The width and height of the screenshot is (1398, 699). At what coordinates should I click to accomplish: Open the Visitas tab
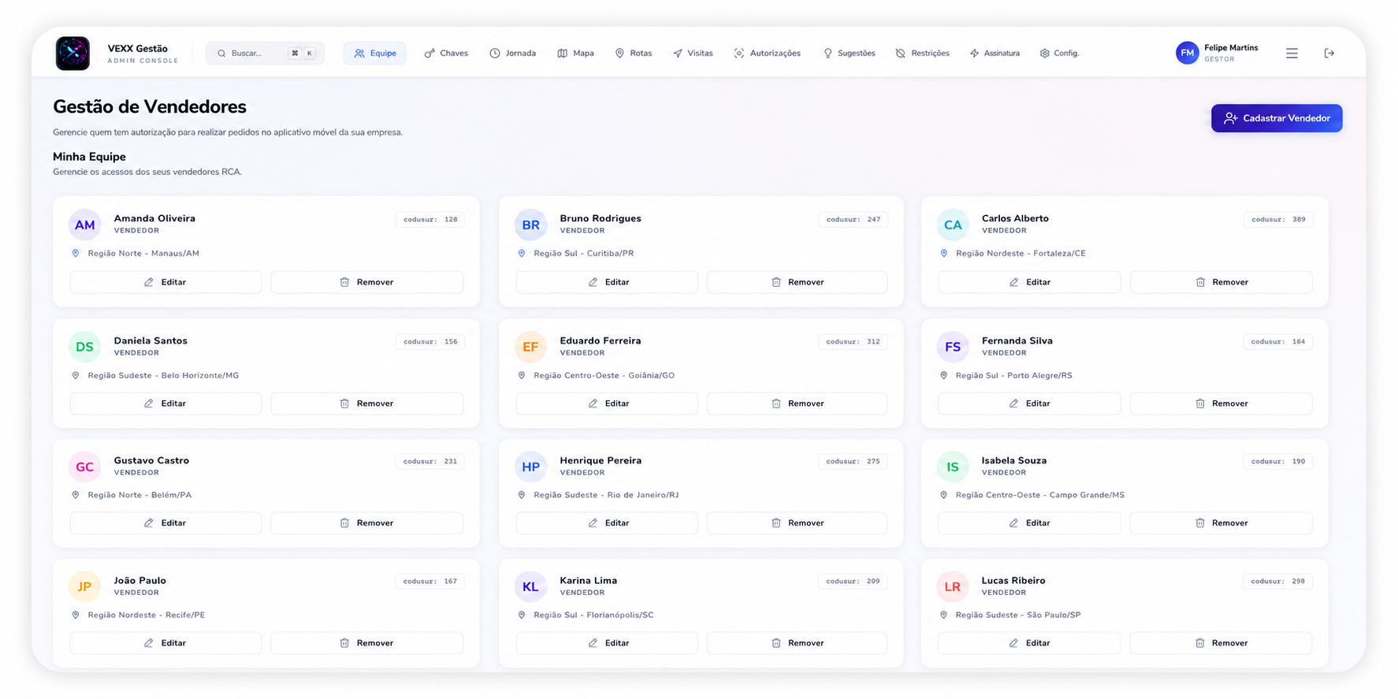(693, 54)
